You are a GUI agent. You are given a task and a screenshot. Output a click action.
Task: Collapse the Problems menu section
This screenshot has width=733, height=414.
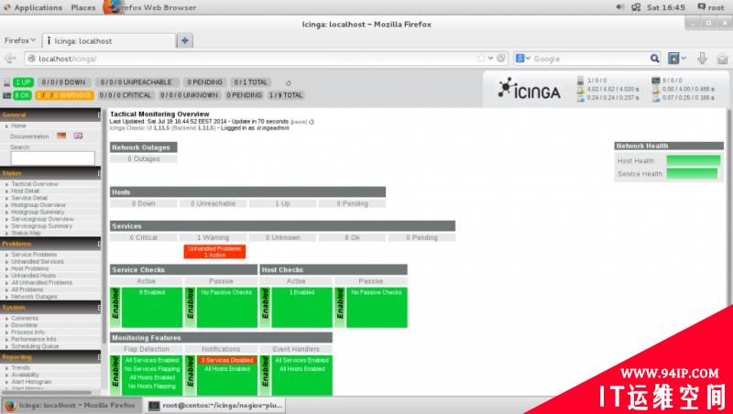pyautogui.click(x=99, y=244)
